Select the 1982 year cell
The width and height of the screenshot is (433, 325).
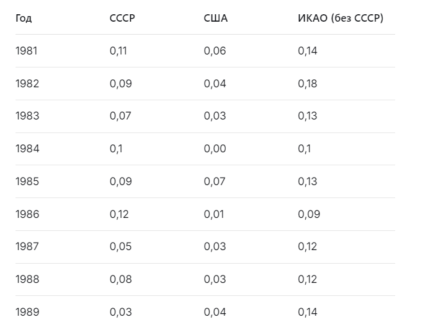coord(27,84)
